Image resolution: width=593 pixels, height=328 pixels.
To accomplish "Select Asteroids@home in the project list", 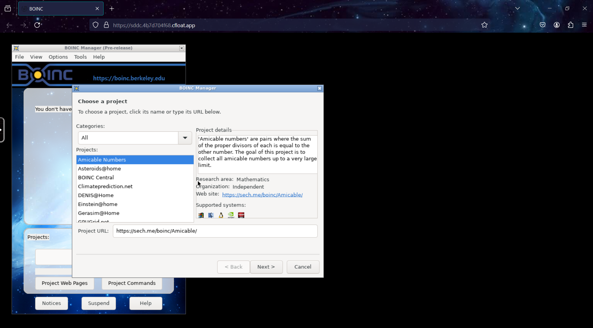I will (135, 169).
